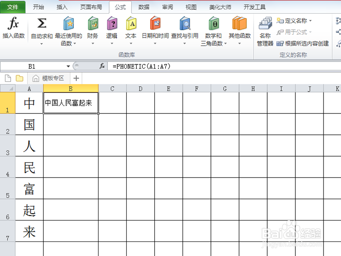Add a new tab with the plus icon
This screenshot has width=341, height=256.
click(x=76, y=78)
